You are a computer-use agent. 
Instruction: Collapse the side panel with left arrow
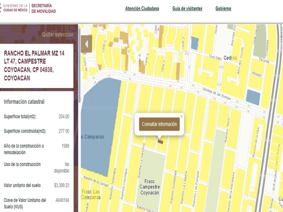86,44
